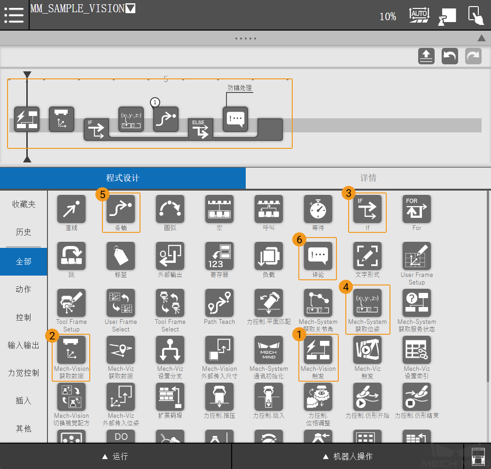Select the Mech-Vision 获取数据 command icon

[71, 350]
